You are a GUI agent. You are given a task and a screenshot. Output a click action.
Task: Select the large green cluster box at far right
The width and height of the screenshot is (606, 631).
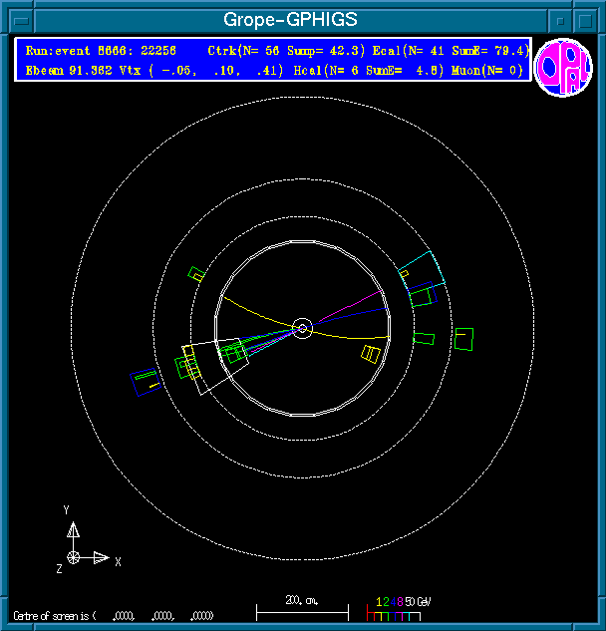tap(463, 339)
